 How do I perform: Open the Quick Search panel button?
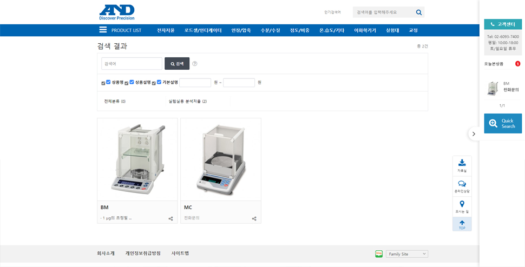click(x=503, y=123)
